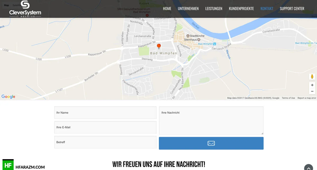Click the Google logo on the map
Viewport: 317px width, 170px height.
(x=8, y=97)
